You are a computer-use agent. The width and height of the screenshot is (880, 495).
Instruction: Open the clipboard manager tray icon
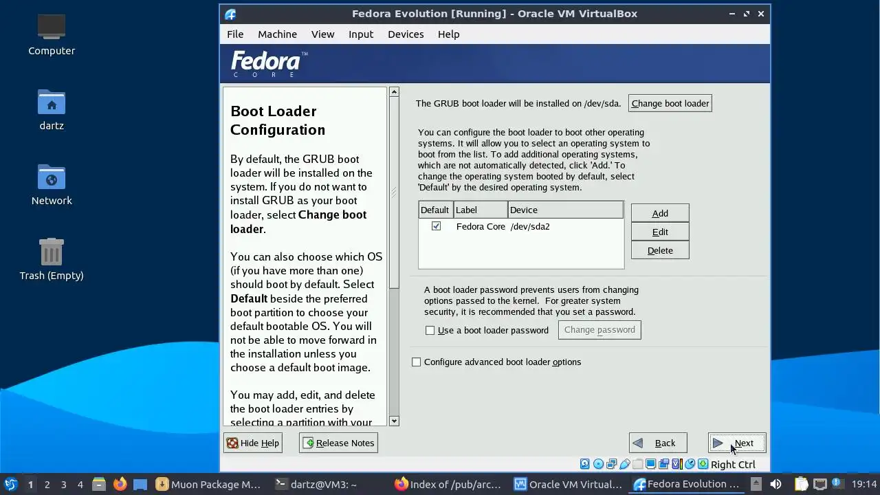click(x=801, y=484)
